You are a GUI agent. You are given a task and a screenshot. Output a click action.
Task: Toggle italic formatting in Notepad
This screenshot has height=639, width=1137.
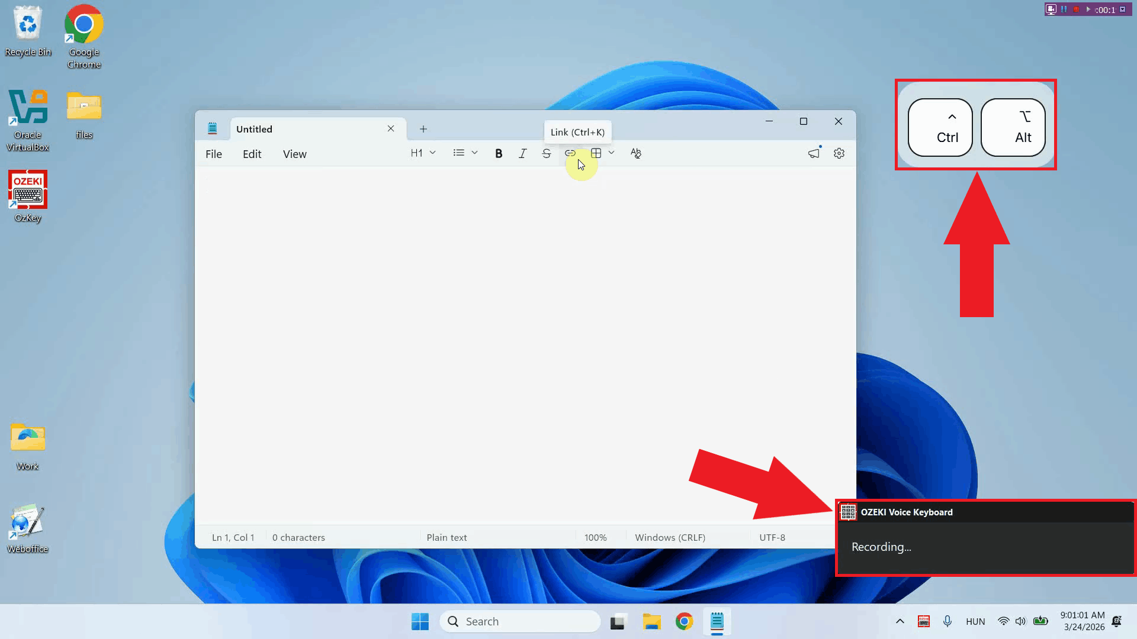[x=522, y=153]
